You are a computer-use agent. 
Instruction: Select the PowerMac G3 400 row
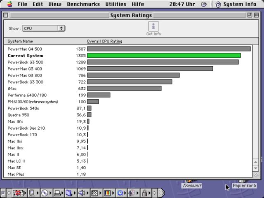click(128, 69)
